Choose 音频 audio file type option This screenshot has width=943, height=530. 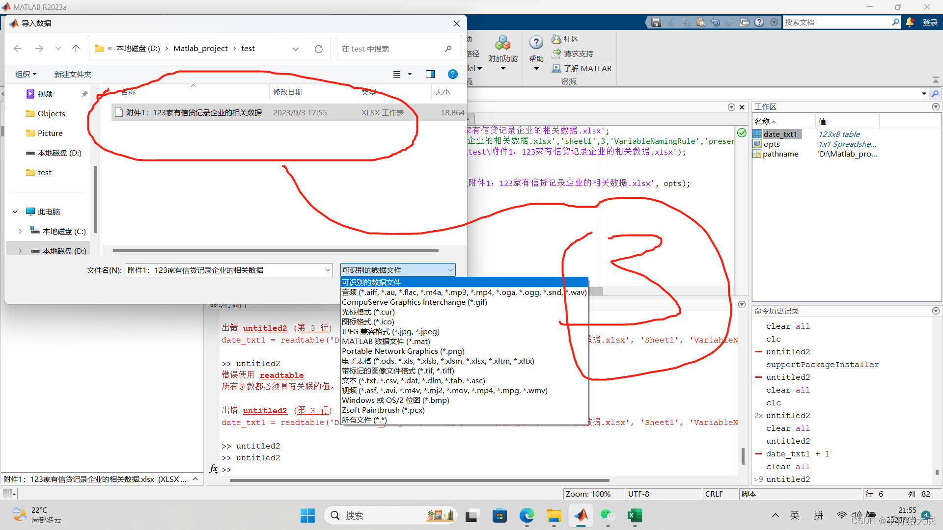(464, 292)
